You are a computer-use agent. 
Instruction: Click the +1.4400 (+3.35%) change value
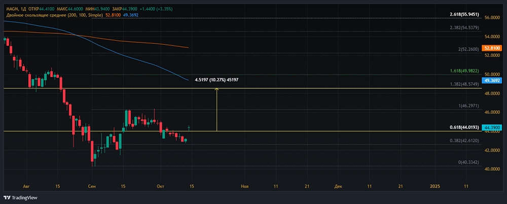pyautogui.click(x=156, y=9)
